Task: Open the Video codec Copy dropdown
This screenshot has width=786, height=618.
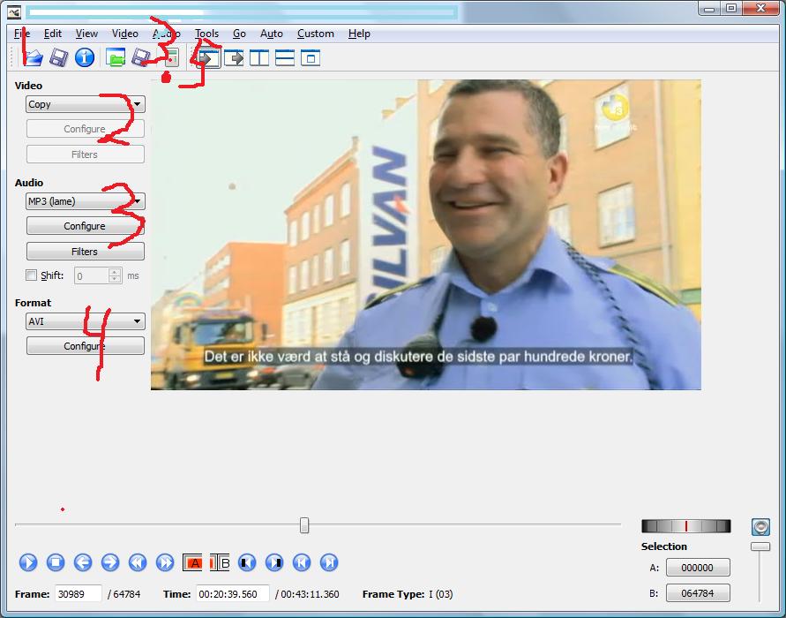Action: [86, 104]
